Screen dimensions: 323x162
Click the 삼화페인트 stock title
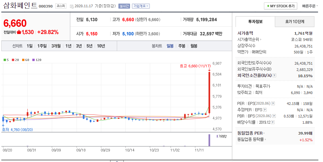20,6
